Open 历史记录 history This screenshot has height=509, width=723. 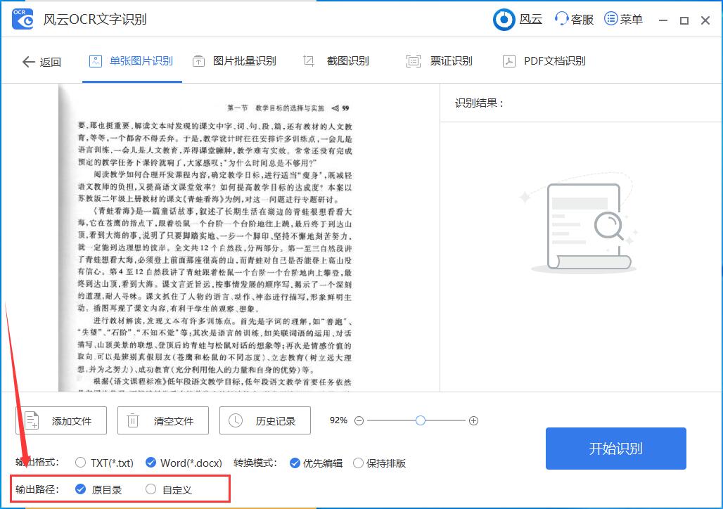pos(265,420)
